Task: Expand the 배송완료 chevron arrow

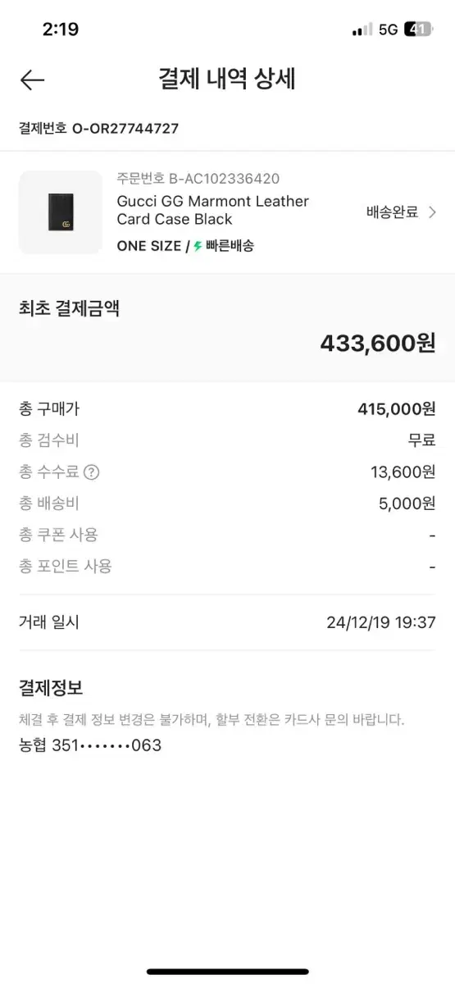Action: coord(433,212)
